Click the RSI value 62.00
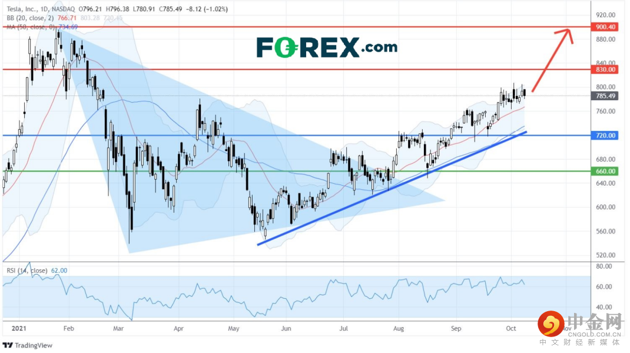Viewport: 630px width, 353px height. [59, 270]
